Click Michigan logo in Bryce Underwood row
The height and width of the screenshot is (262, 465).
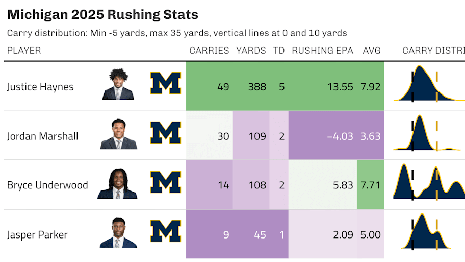pyautogui.click(x=166, y=182)
